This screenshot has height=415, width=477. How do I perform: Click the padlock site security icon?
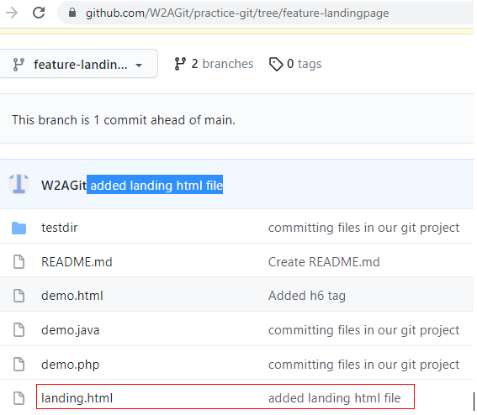[72, 13]
